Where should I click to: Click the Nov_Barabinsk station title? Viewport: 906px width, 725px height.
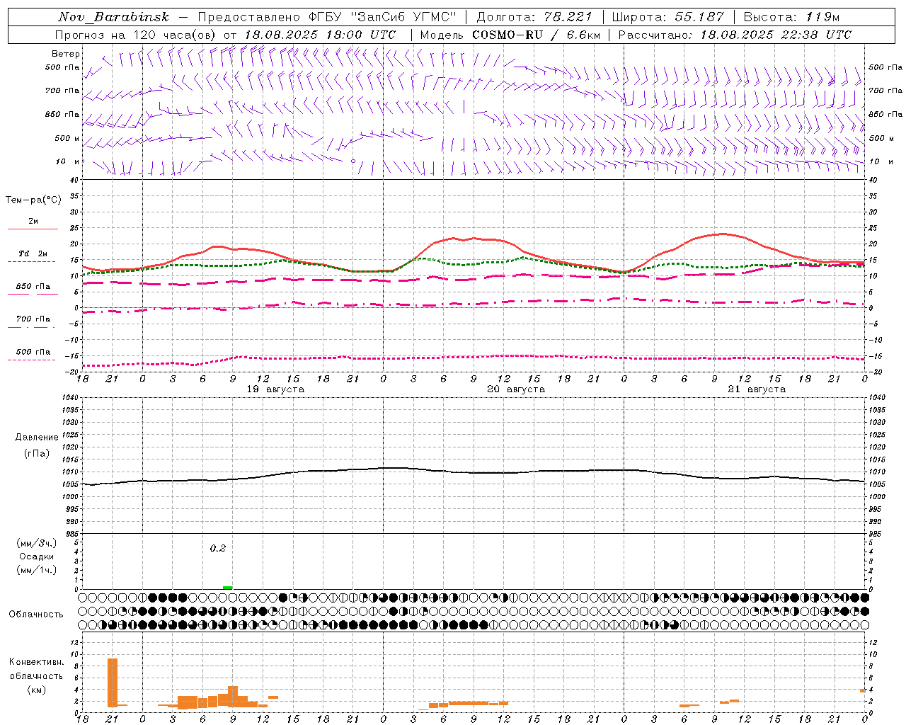click(x=113, y=17)
